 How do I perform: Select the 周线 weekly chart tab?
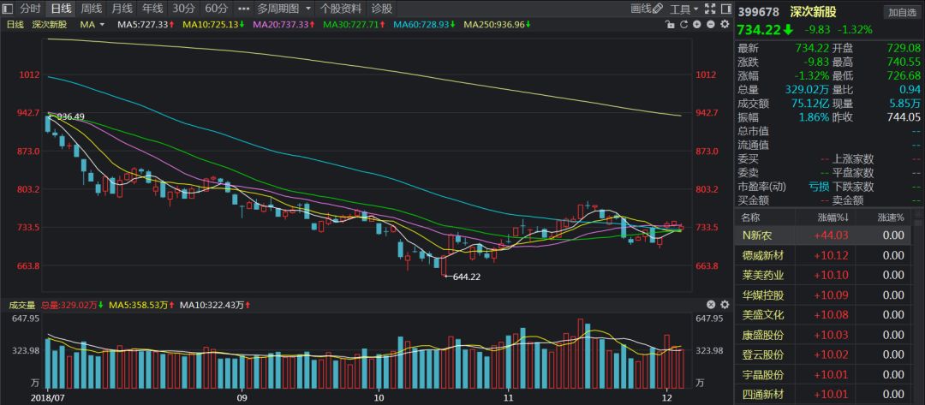(x=92, y=9)
